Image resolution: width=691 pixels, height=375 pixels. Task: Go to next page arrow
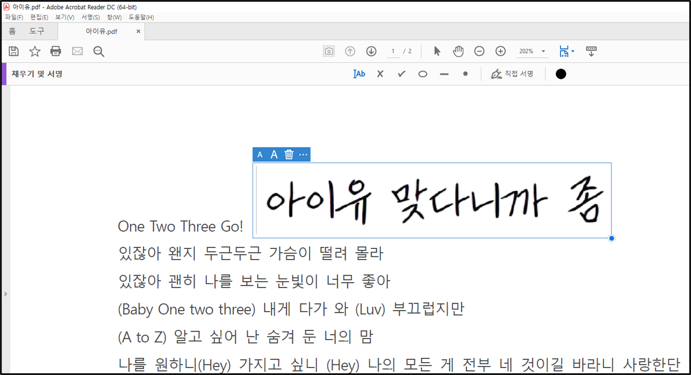coord(371,52)
